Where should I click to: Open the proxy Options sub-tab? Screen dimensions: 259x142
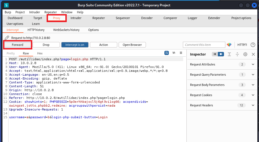(94, 30)
